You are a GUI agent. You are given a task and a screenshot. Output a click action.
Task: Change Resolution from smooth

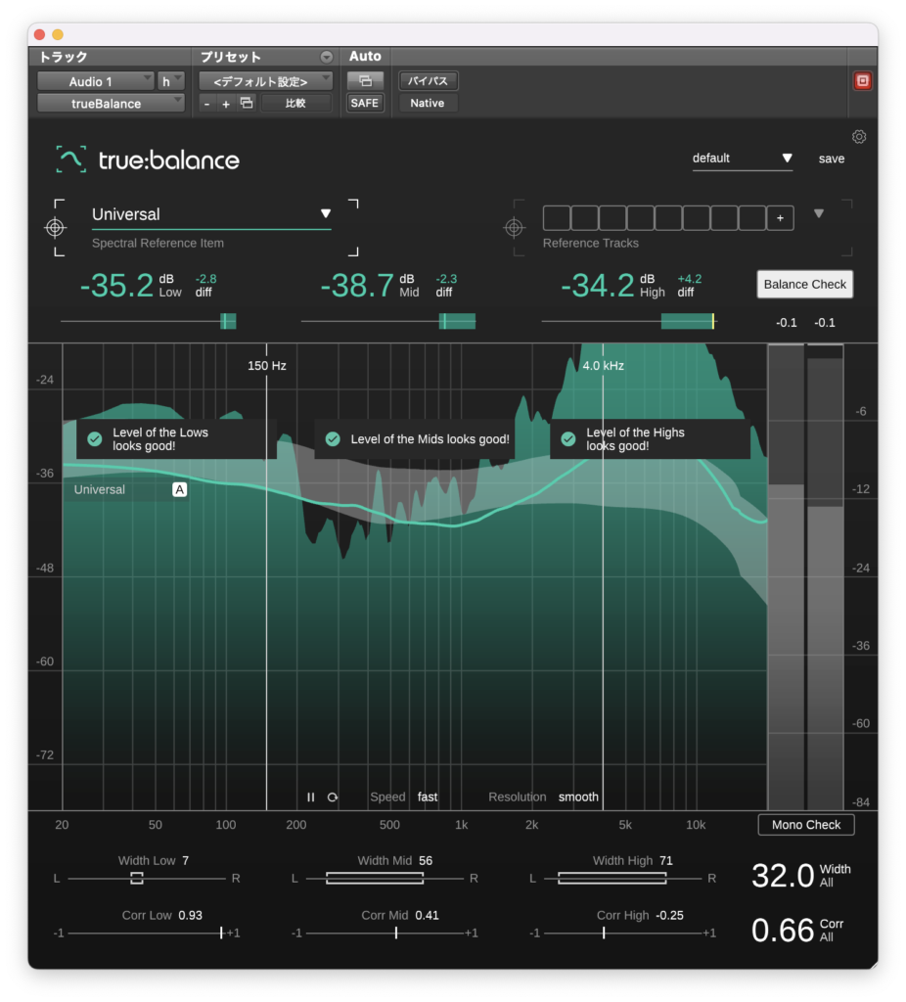pyautogui.click(x=578, y=797)
